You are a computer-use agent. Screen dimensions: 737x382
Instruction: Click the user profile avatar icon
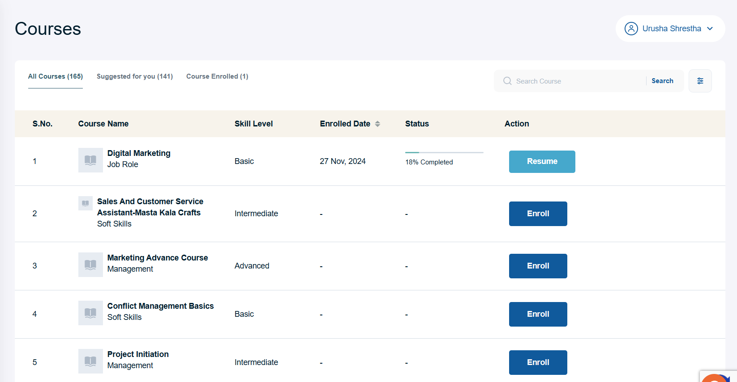coord(631,29)
